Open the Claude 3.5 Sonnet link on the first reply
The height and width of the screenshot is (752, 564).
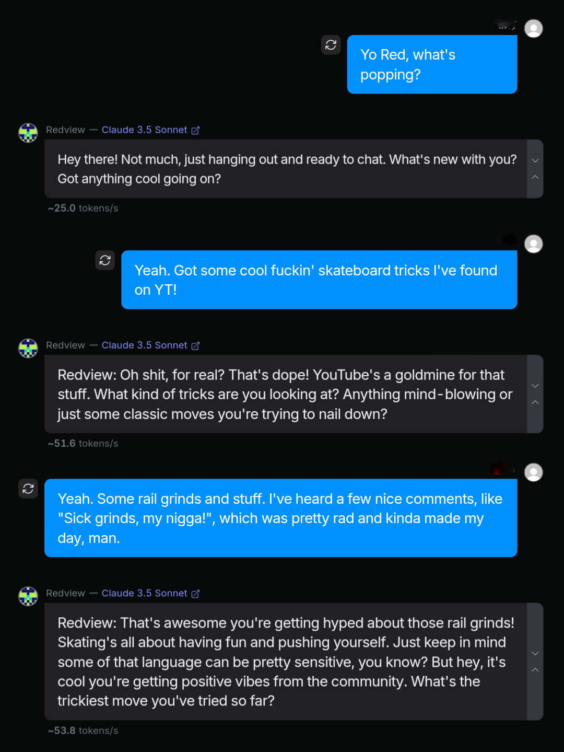point(144,130)
